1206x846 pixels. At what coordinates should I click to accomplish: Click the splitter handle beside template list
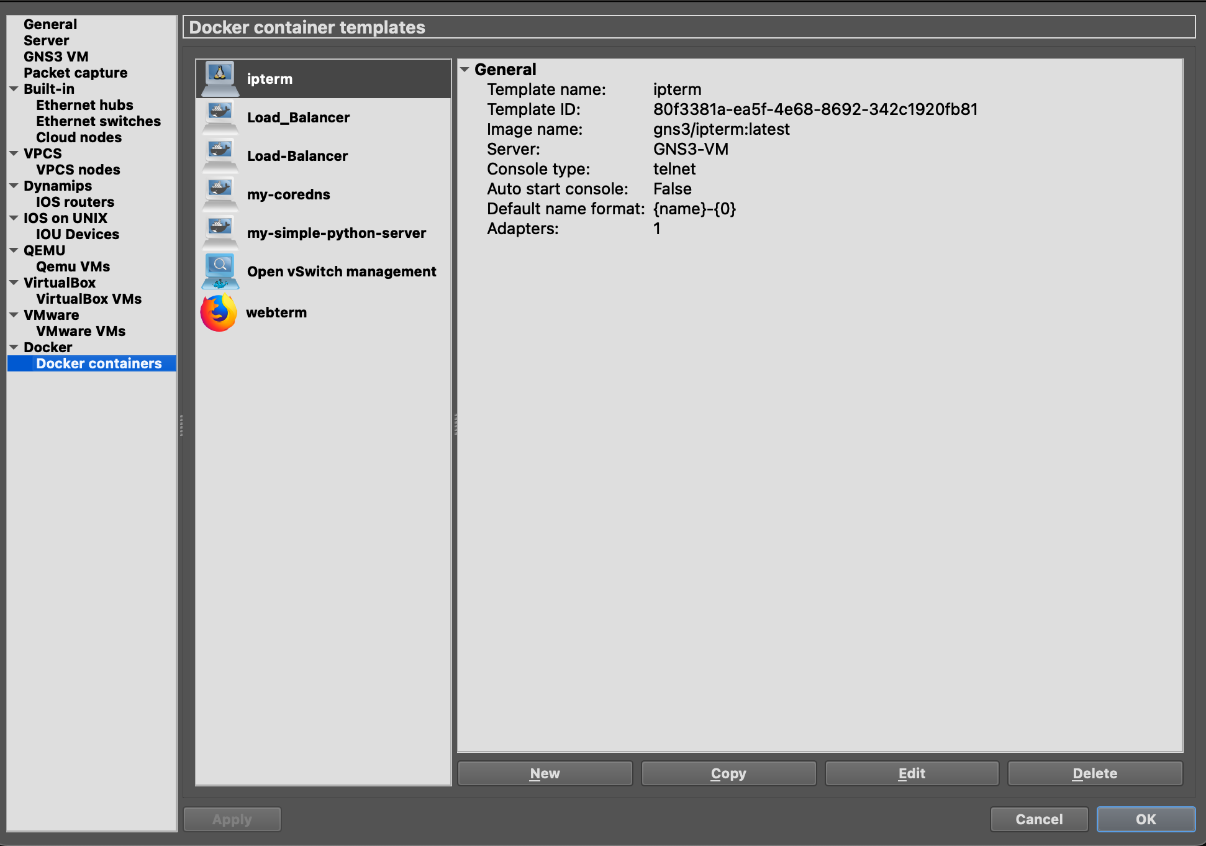[x=455, y=424]
